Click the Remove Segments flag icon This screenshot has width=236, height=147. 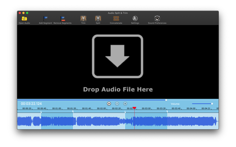click(63, 19)
